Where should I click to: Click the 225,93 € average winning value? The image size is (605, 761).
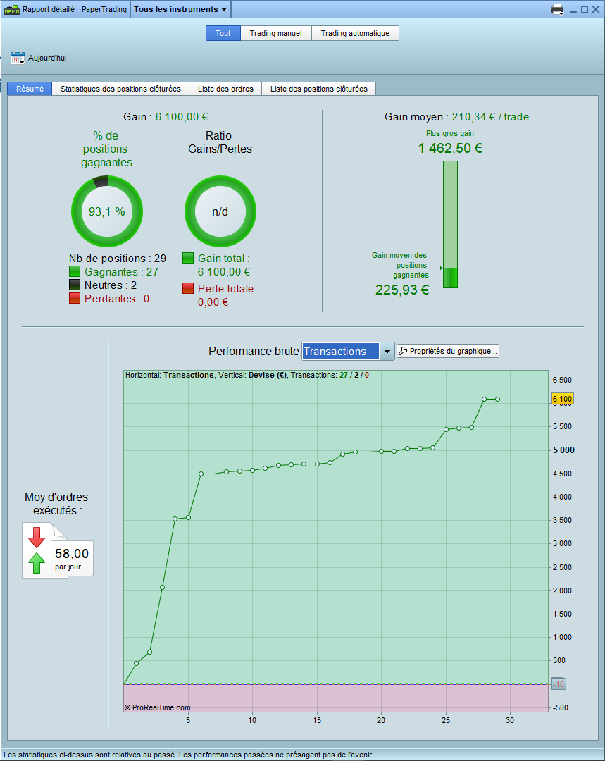tap(402, 290)
